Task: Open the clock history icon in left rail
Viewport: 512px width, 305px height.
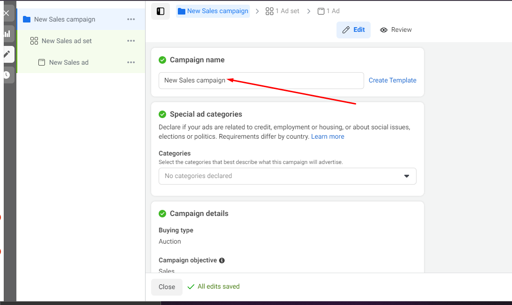Action: (7, 75)
